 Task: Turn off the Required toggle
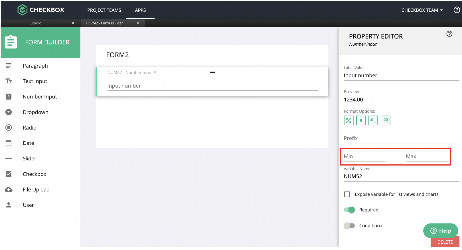click(349, 210)
